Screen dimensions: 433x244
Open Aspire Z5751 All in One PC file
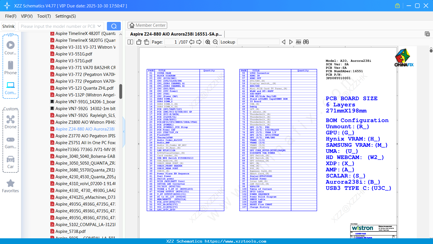click(85, 143)
